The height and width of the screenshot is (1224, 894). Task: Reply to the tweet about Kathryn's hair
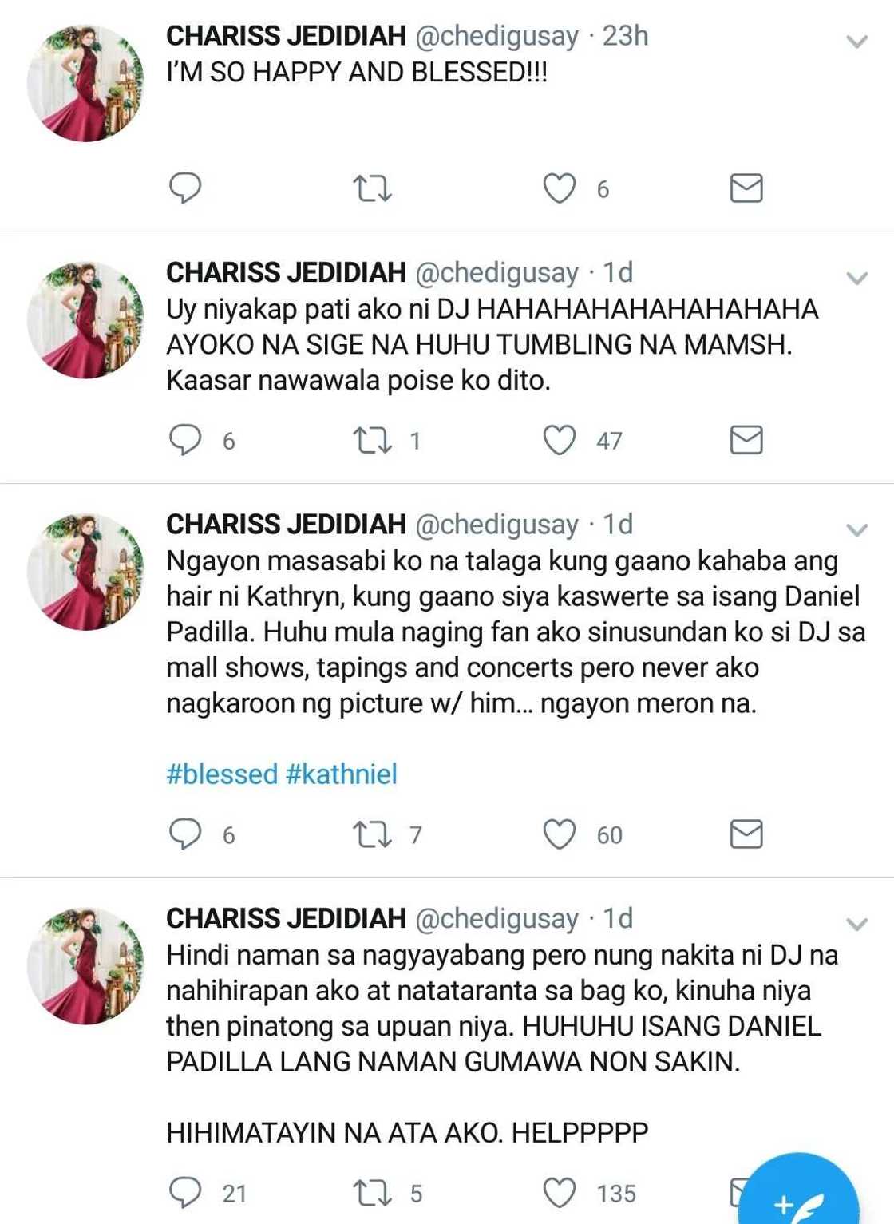pyautogui.click(x=185, y=834)
